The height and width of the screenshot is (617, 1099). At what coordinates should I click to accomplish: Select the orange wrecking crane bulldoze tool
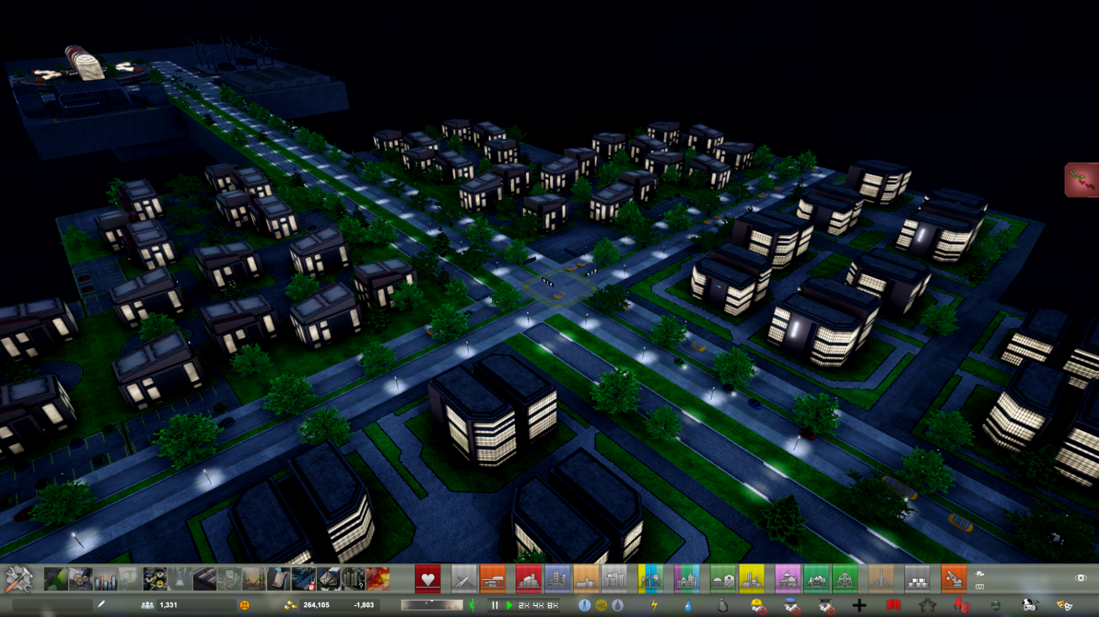point(953,579)
